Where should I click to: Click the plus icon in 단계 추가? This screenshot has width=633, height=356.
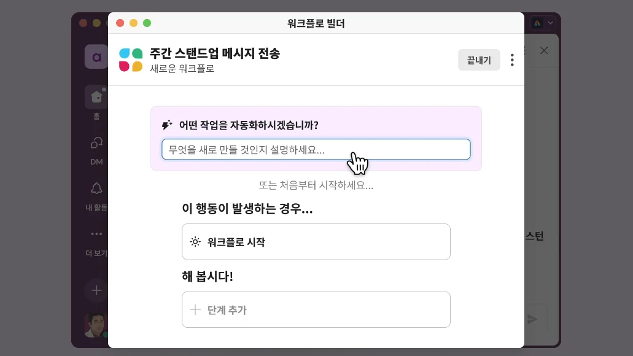coord(195,310)
